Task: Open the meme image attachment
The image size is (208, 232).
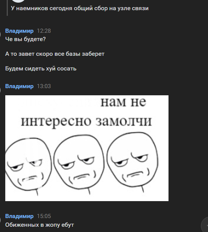Action: click(x=87, y=148)
